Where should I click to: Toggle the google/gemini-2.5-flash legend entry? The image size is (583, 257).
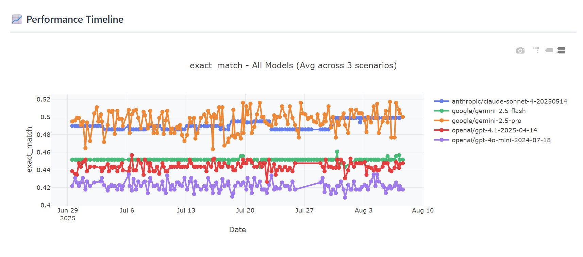[x=488, y=111]
